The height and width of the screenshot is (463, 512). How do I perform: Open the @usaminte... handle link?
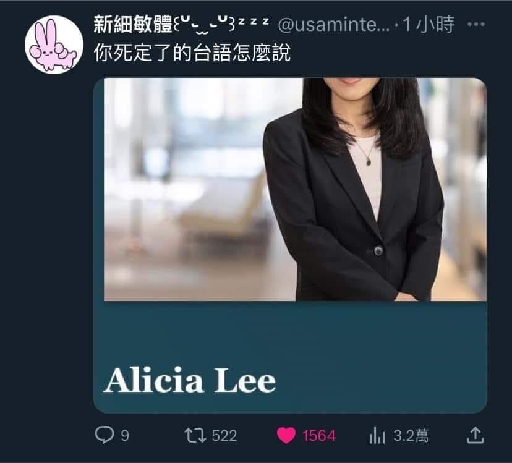tap(334, 25)
